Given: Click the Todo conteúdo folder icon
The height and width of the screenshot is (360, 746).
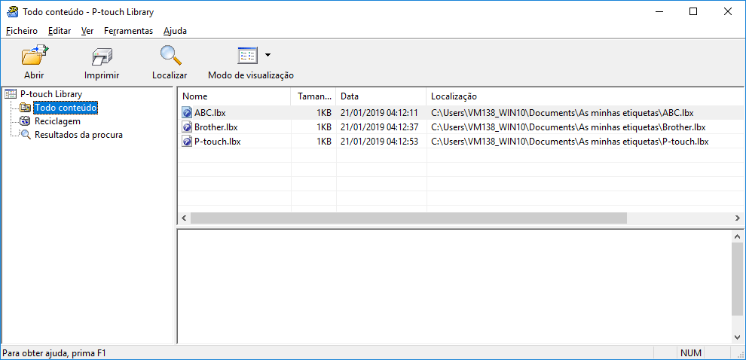Looking at the screenshot, I should pos(25,108).
